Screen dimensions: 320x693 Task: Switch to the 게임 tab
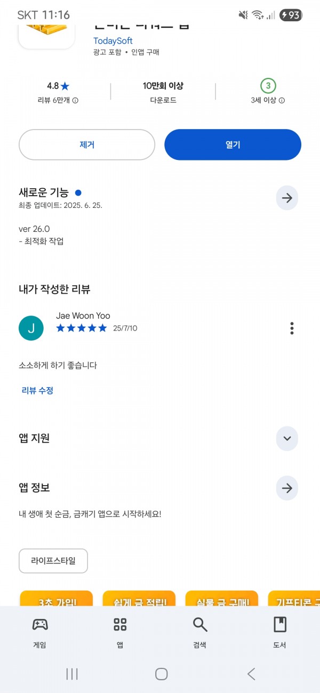coord(40,633)
